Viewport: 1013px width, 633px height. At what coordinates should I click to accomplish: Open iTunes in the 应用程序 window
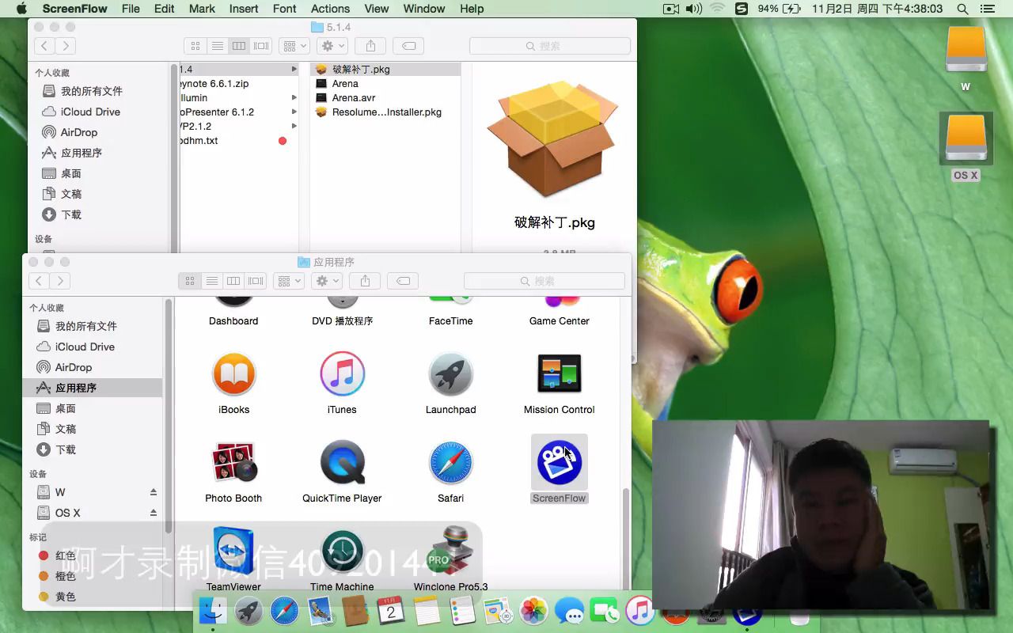342,374
